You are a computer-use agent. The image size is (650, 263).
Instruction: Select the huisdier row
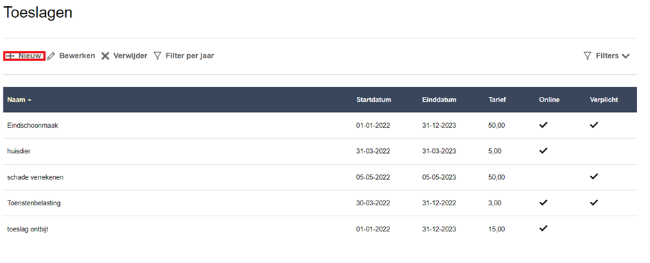click(x=320, y=151)
